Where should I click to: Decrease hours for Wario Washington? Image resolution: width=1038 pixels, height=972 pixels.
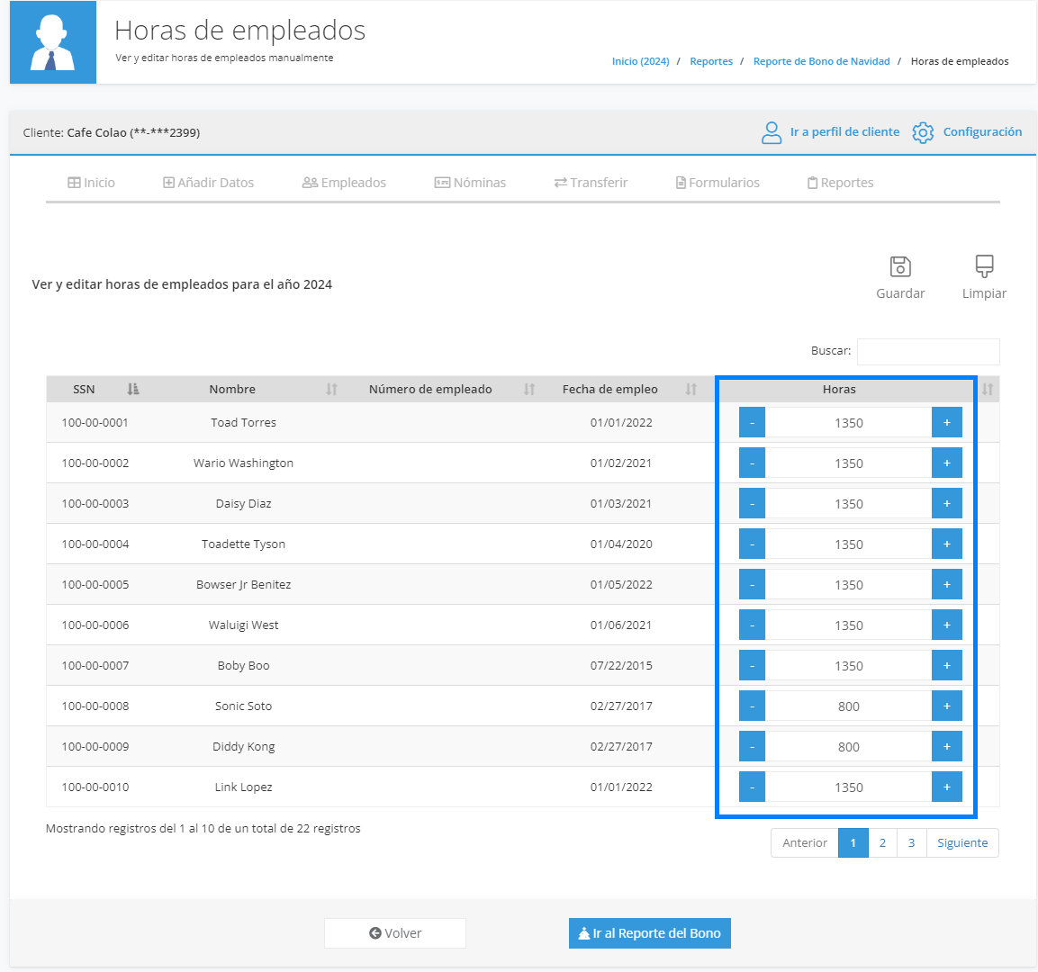[x=752, y=463]
